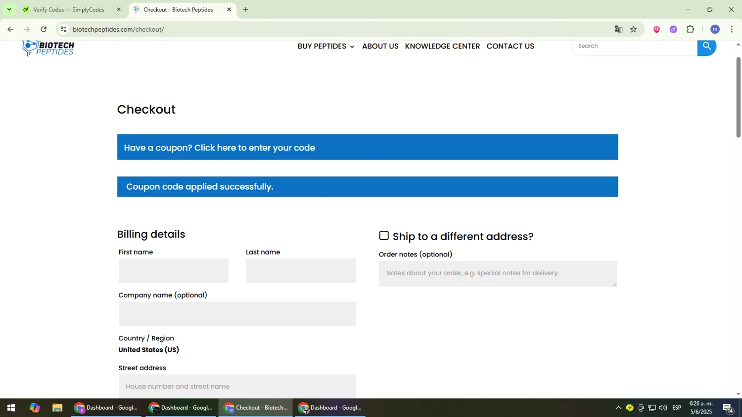This screenshot has width=742, height=417.
Task: Click the Coupon code applied successfully notice
Action: [x=368, y=187]
